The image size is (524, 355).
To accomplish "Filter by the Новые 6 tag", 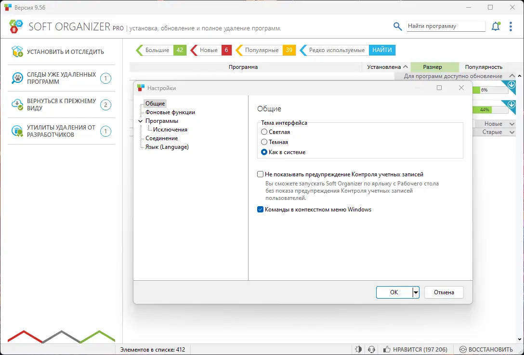I will pos(211,50).
